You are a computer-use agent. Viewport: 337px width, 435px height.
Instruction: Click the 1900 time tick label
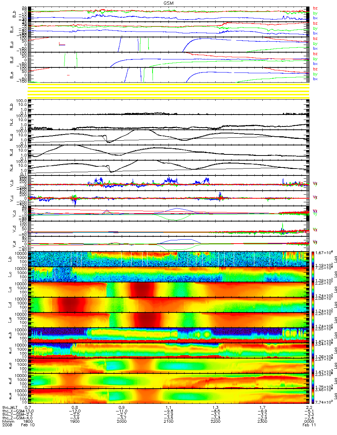(75, 422)
